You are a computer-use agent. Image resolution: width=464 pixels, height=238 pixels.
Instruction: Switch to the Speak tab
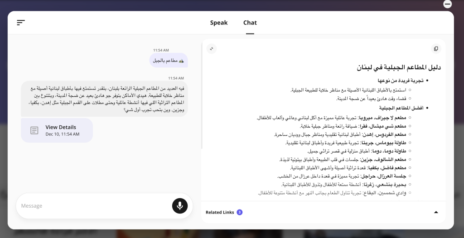(x=219, y=23)
